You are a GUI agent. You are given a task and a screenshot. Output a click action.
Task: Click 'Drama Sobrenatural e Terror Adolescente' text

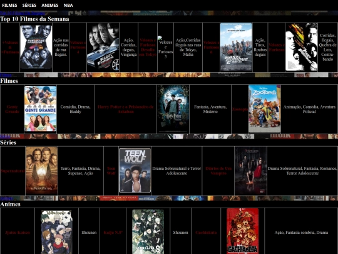tap(177, 171)
